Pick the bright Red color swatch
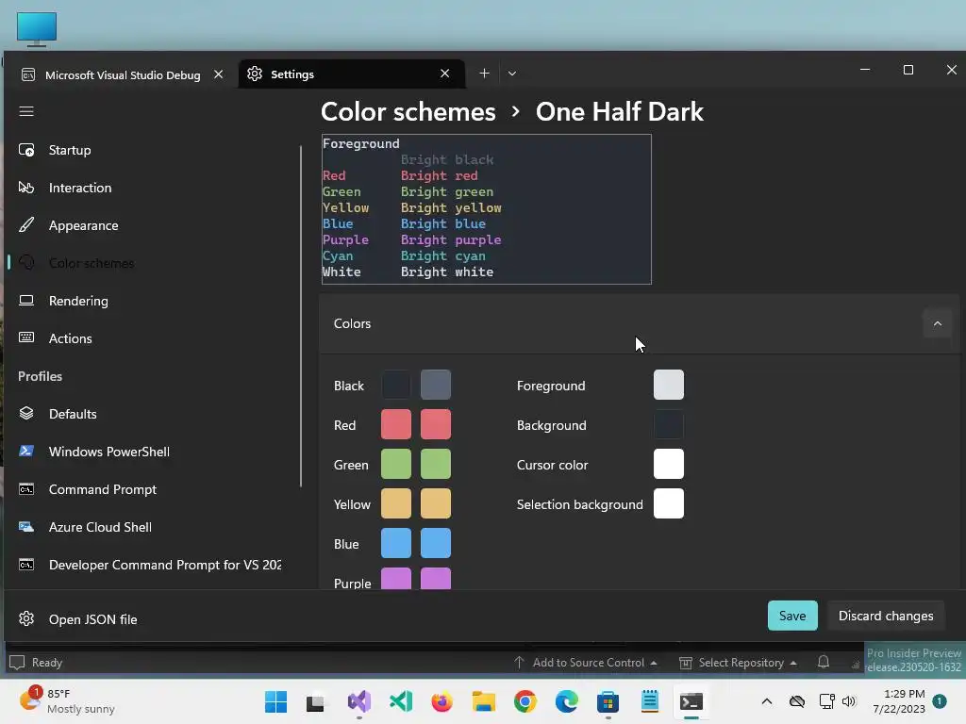 [x=436, y=424]
